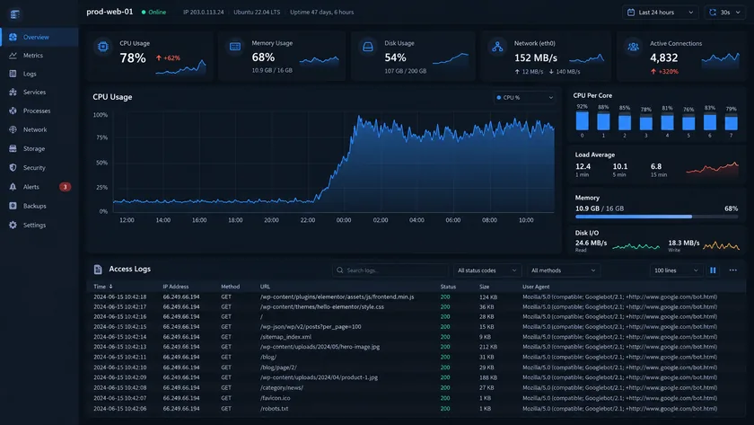Click the Memory usage progress bar
The height and width of the screenshot is (425, 754).
coord(656,217)
